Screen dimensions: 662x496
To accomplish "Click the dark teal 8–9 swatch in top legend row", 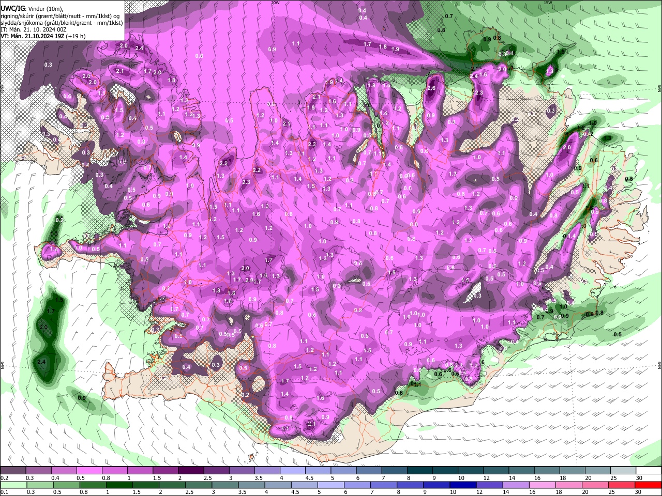I will point(420,471).
